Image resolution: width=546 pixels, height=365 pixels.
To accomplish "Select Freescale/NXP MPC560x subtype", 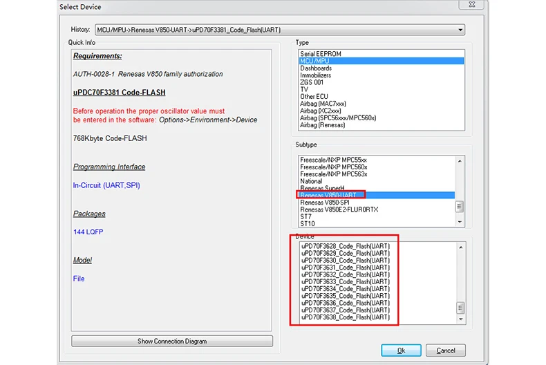I will [x=377, y=167].
